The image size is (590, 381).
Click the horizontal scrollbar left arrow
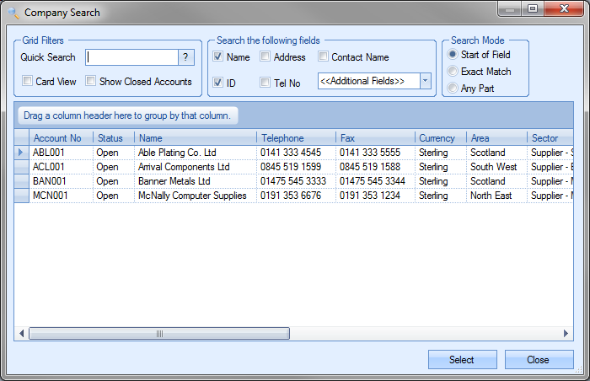pos(23,334)
